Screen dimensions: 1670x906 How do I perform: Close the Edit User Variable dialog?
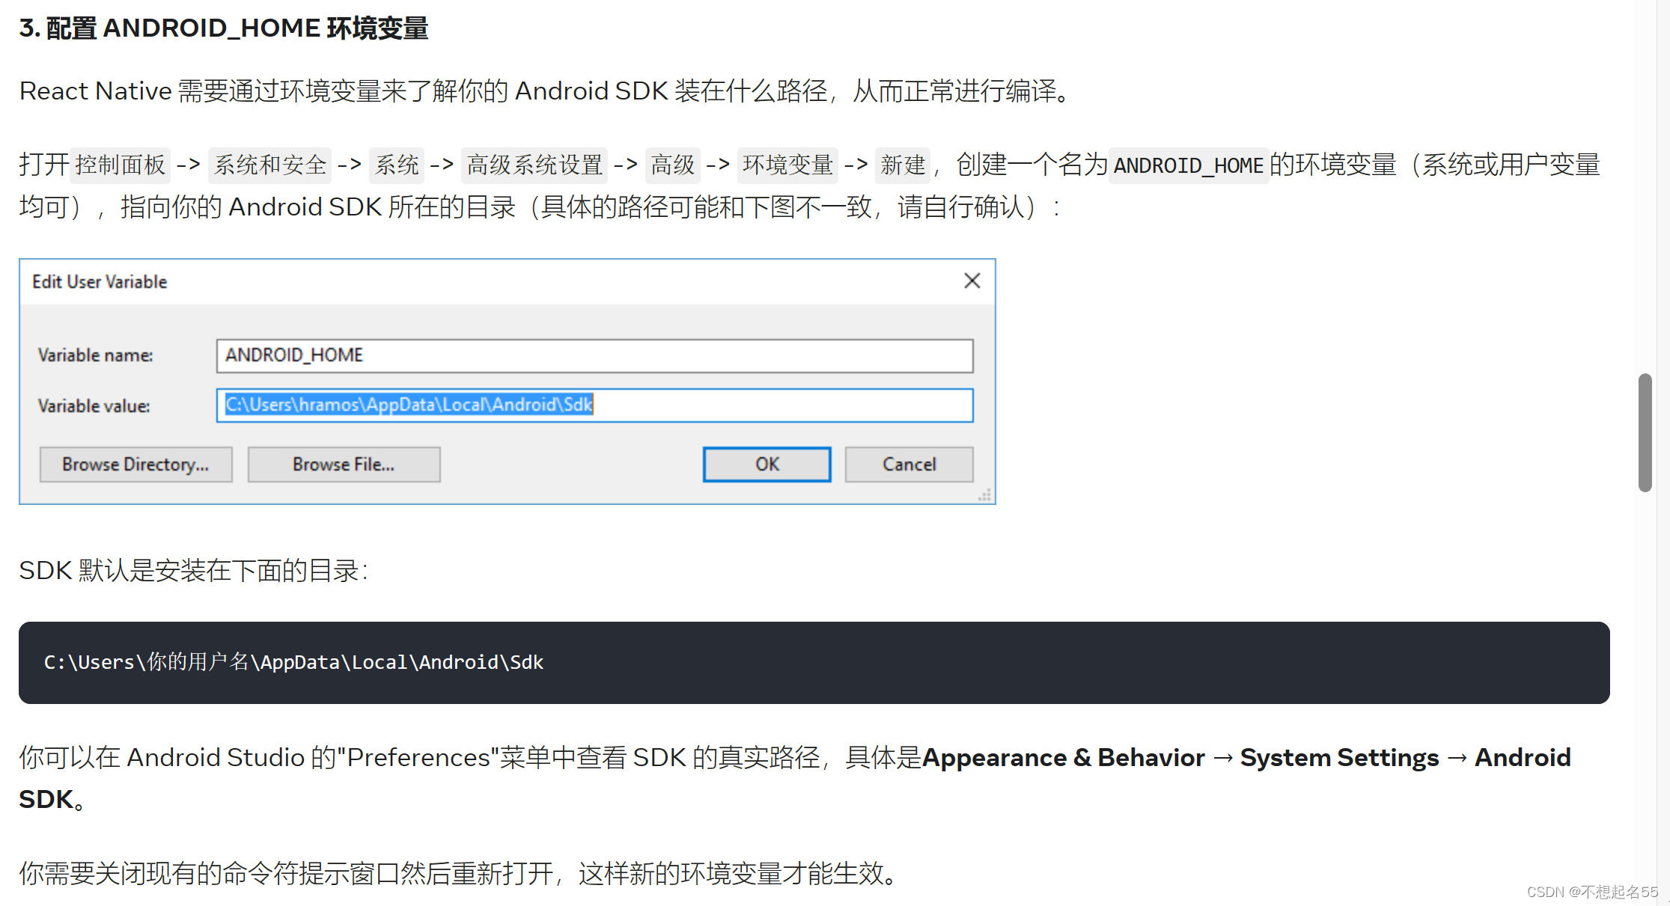[972, 281]
